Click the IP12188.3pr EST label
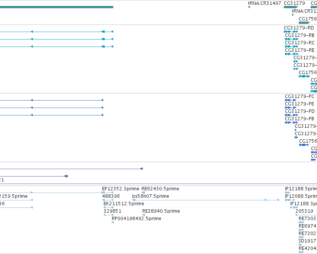 tap(304, 204)
